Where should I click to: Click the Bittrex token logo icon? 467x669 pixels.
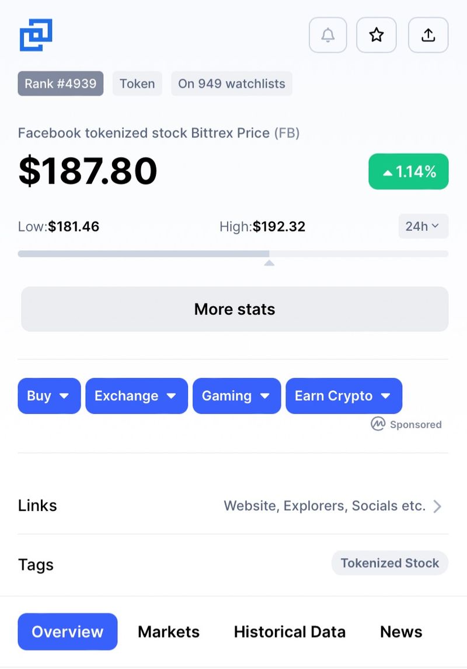coord(36,35)
